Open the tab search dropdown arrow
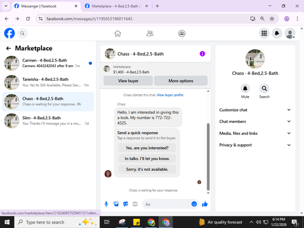The image size is (304, 228). 6,6
